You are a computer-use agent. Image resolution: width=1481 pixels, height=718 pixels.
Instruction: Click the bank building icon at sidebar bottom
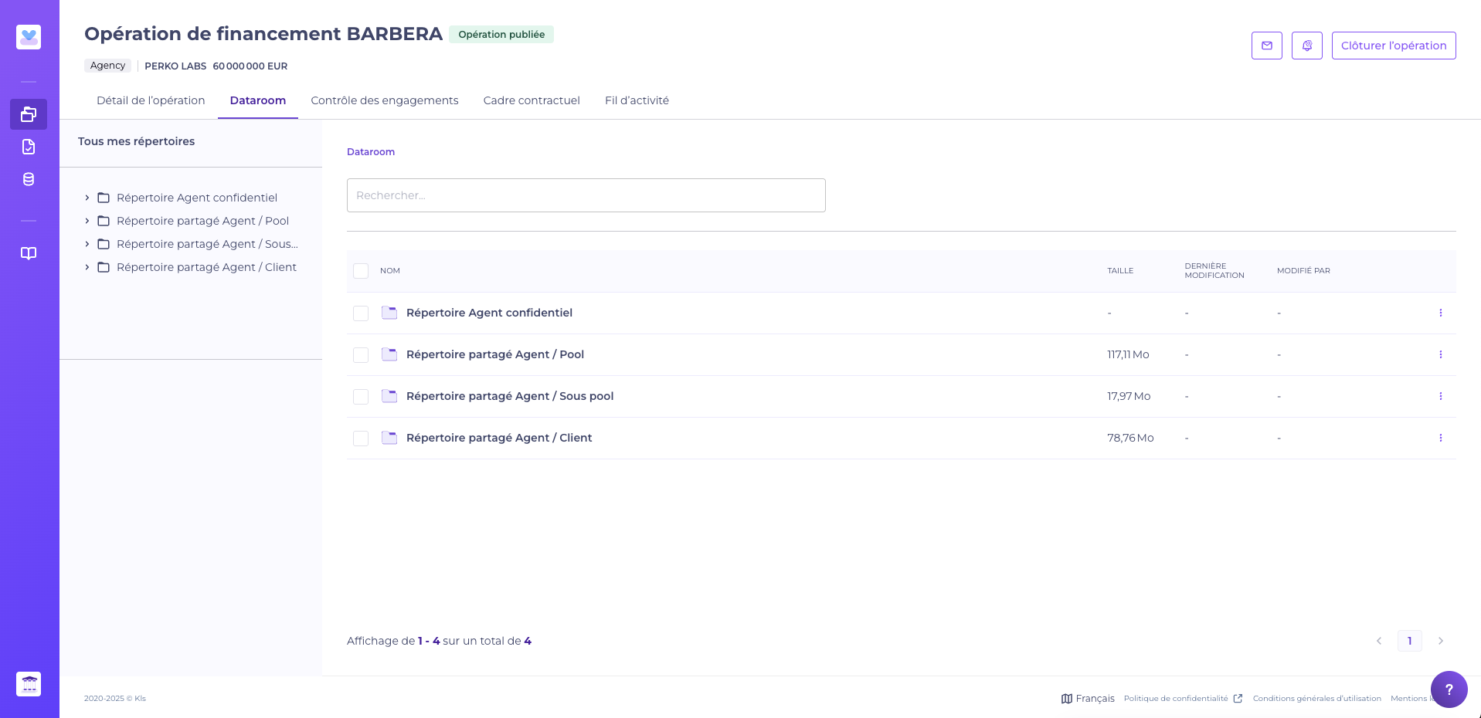click(29, 684)
